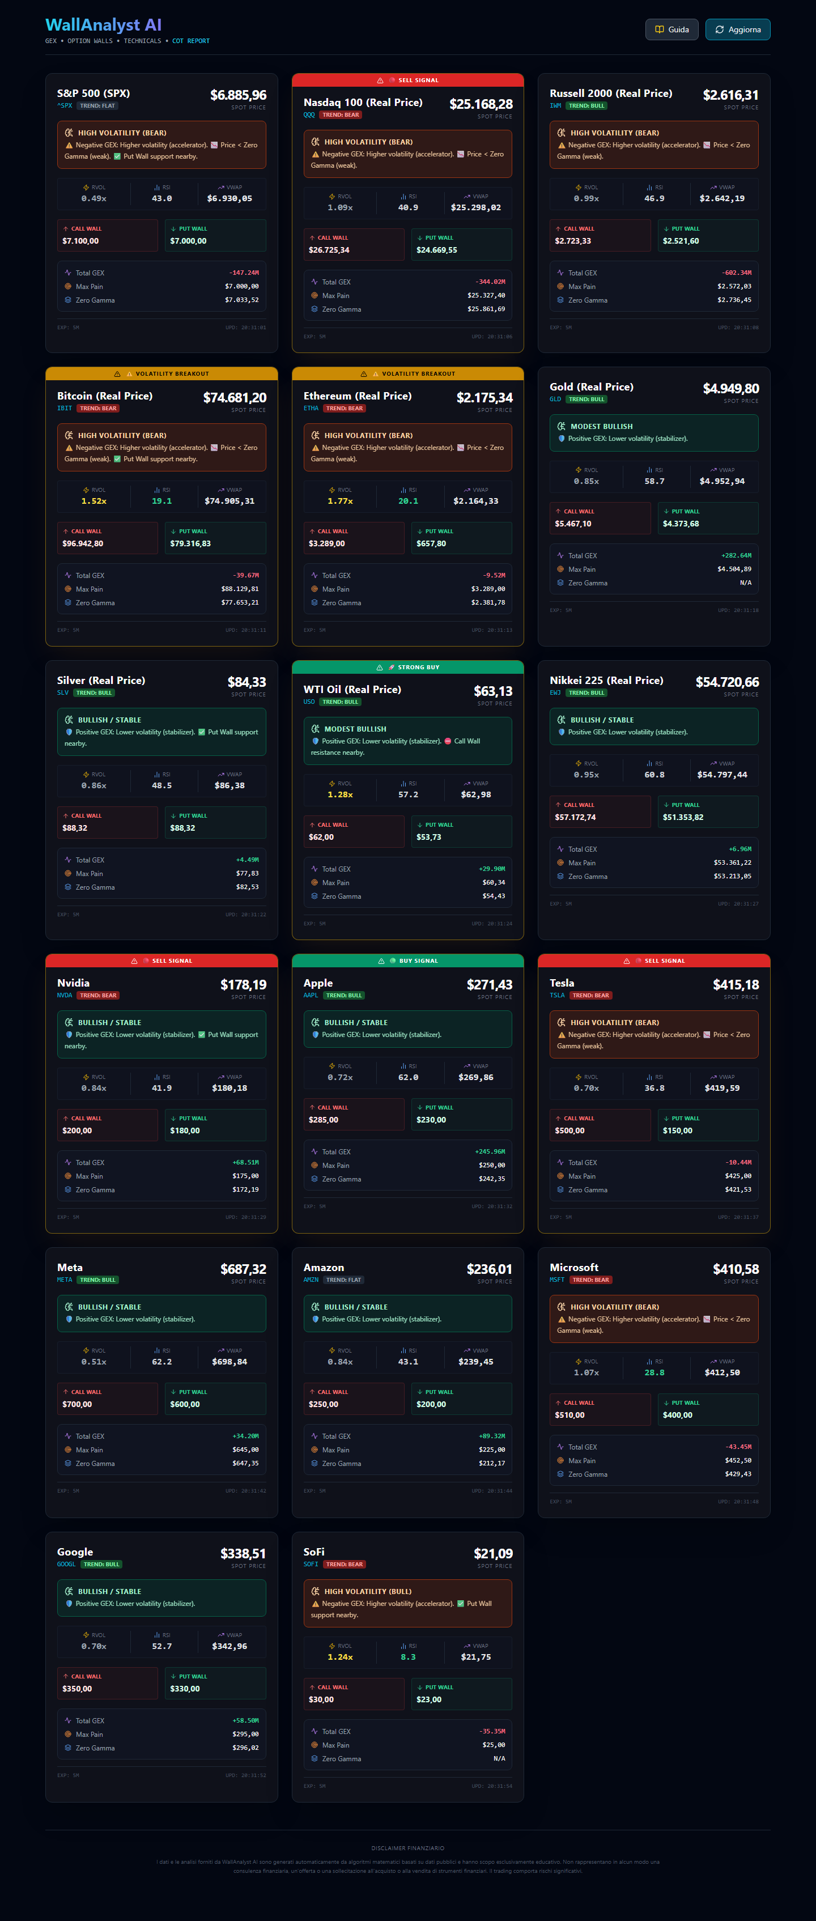Click the RSI bars icon in the SoFi card
Screen dimensions: 816x1921
point(403,1646)
